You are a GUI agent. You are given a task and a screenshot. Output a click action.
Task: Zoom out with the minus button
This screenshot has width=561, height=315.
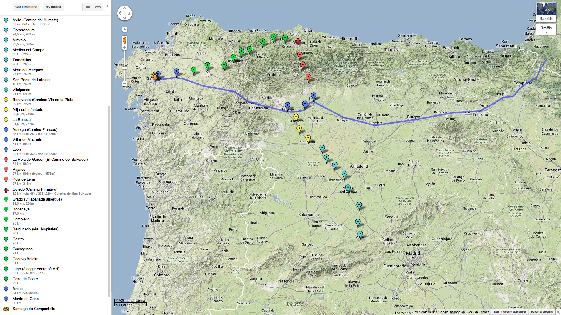(x=125, y=84)
